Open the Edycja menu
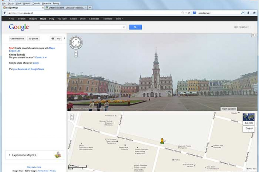Viewport: 259px width, 172px height. pyautogui.click(x=11, y=4)
